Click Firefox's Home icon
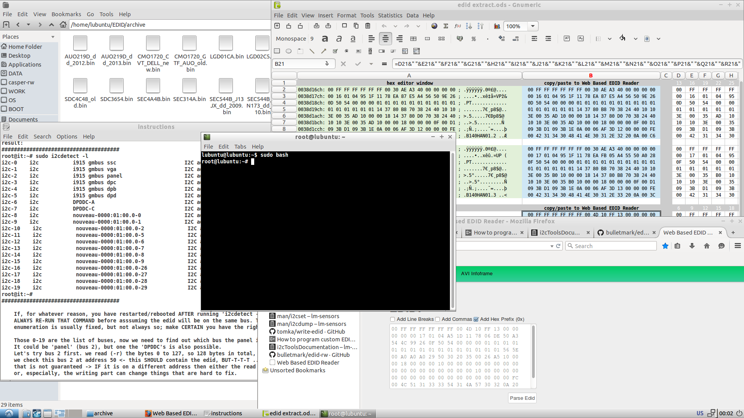This screenshot has height=418, width=744. click(x=707, y=246)
